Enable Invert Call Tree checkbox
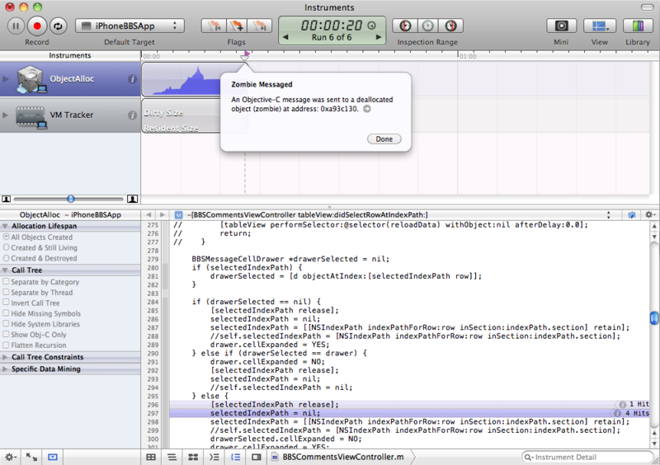Screen dimensions: 660x465 coord(6,303)
